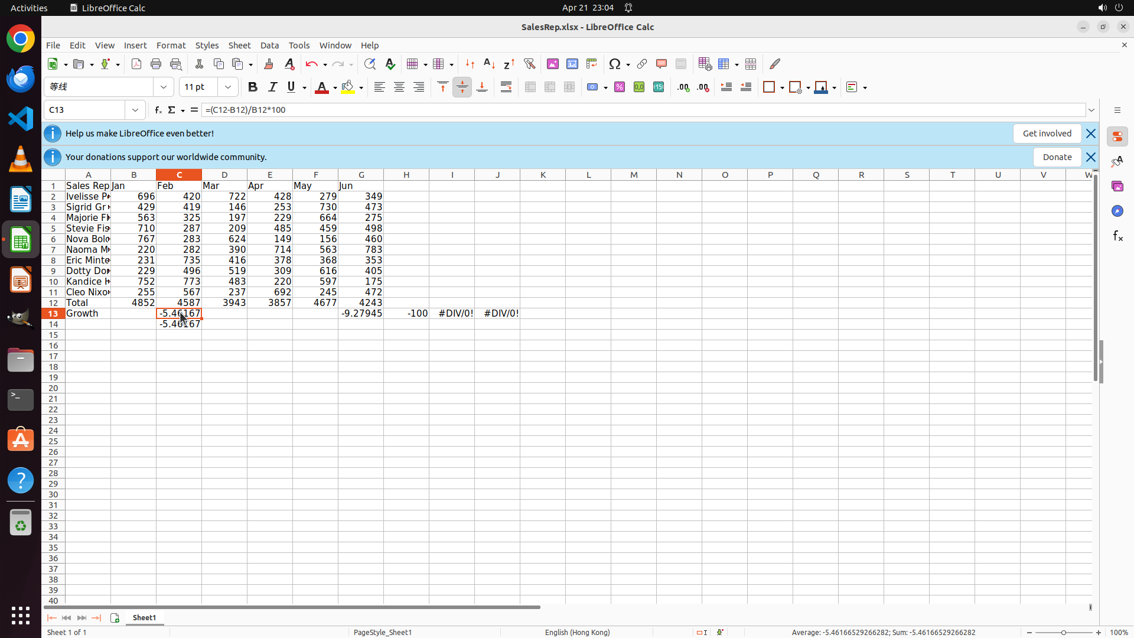Click the Get involved button

pos(1047,134)
